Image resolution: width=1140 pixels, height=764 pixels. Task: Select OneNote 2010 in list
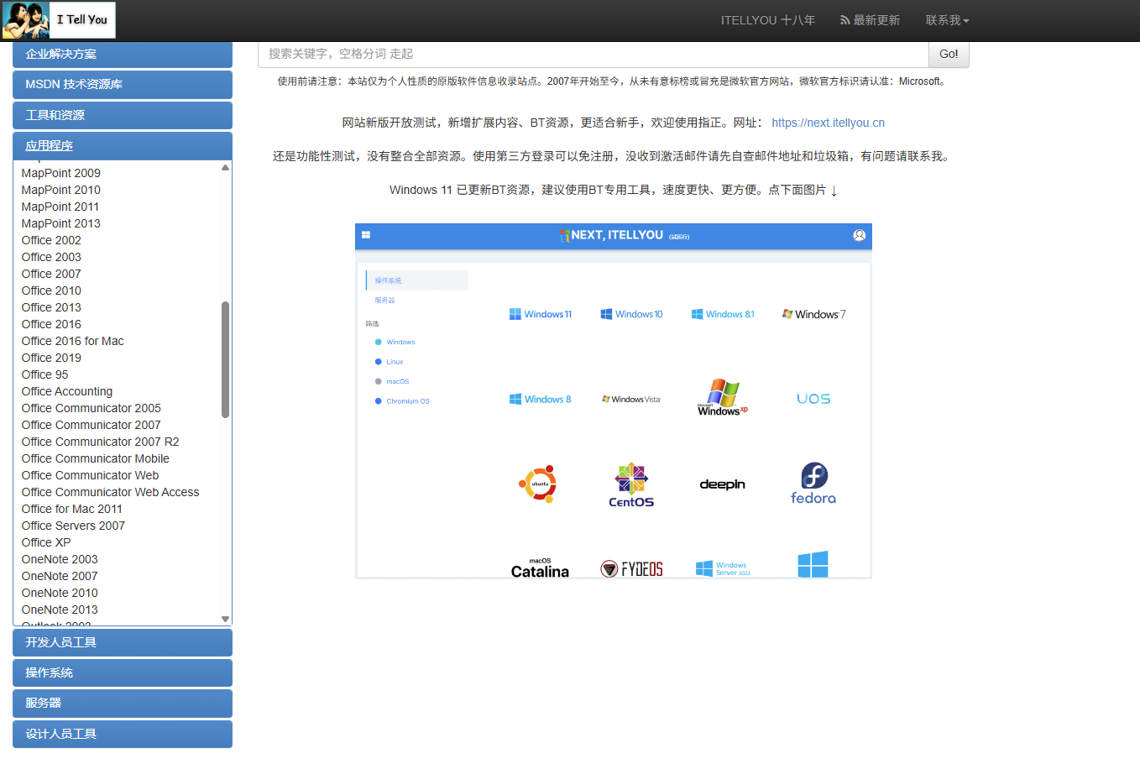[x=60, y=593]
